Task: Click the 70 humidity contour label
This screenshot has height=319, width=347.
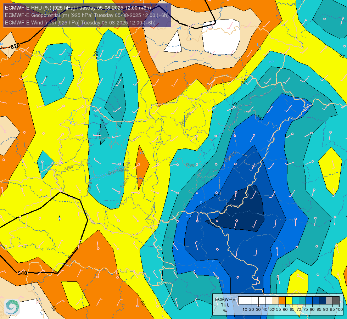Action: [x=235, y=105]
